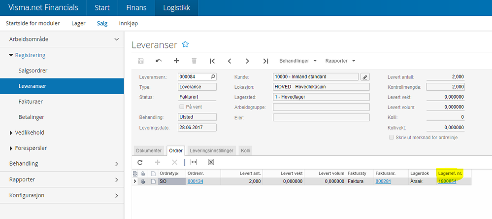The width and height of the screenshot is (492, 219).
Task: Click the paperclip attachment icon in SO row
Action: tap(143, 182)
